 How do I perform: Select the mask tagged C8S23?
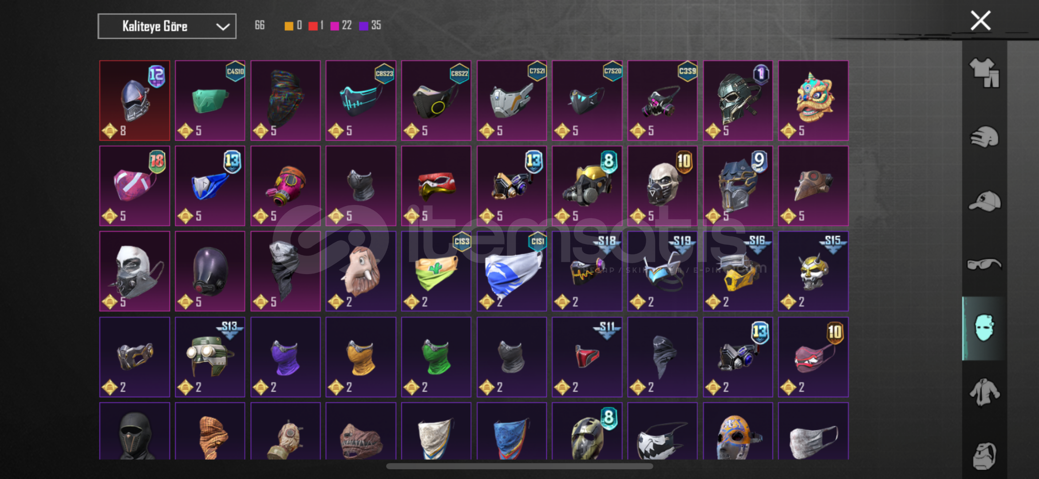(361, 101)
